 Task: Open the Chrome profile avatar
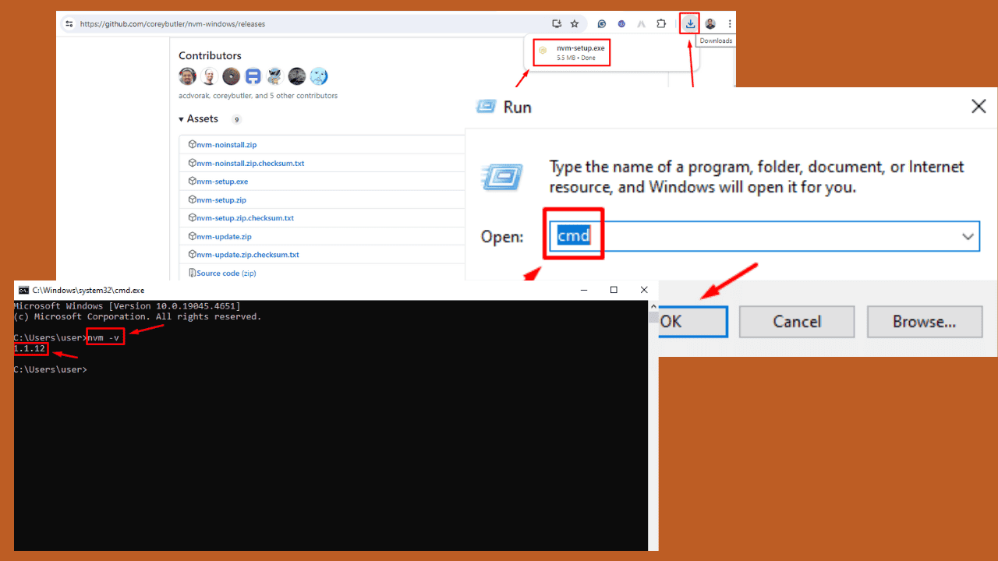click(710, 23)
